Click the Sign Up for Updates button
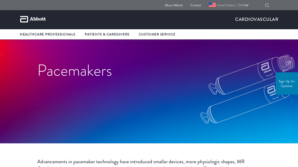 287,83
